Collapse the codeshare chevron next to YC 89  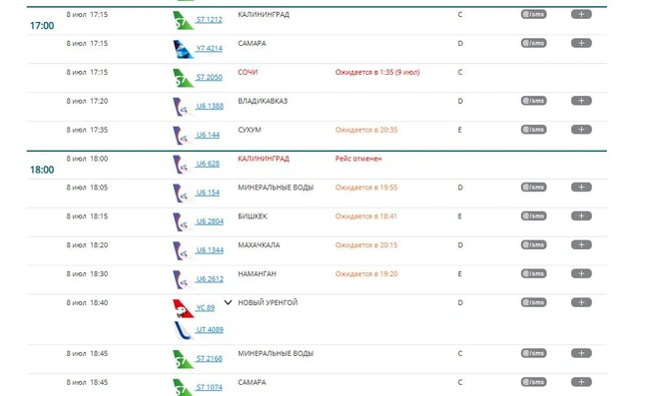pos(228,302)
